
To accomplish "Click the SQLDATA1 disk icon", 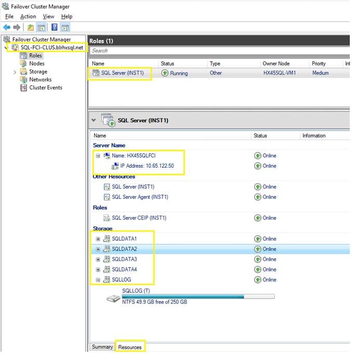I will (x=106, y=239).
